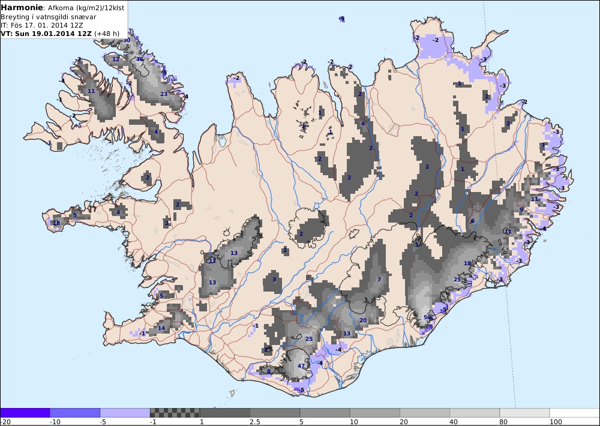This screenshot has height=426, width=600.
Task: Click the map value "23" in the Westfjords
Action: tap(164, 94)
